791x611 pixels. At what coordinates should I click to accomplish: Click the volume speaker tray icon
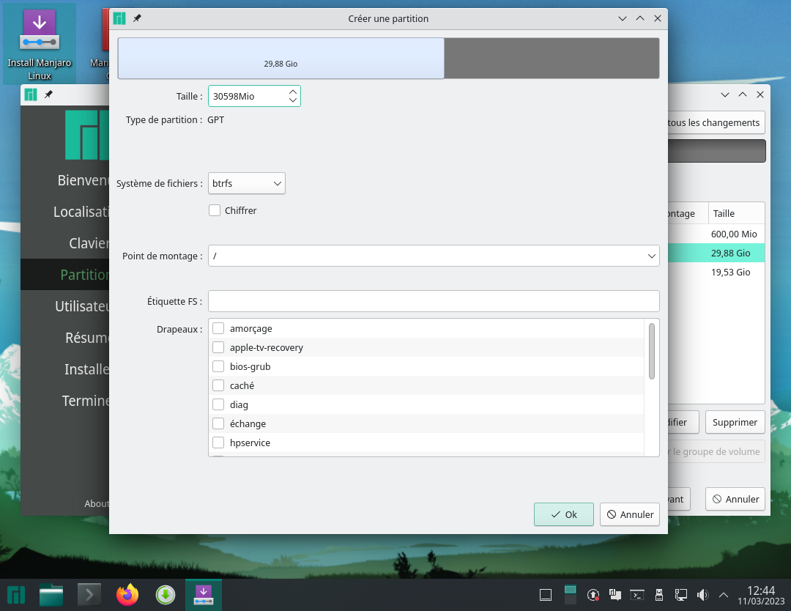(702, 595)
